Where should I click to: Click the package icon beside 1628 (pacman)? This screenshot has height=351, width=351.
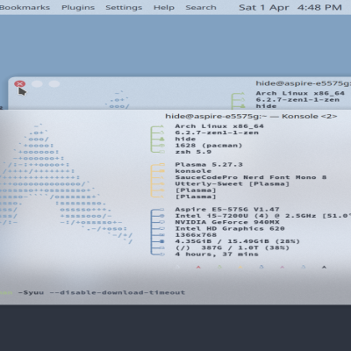161,146
